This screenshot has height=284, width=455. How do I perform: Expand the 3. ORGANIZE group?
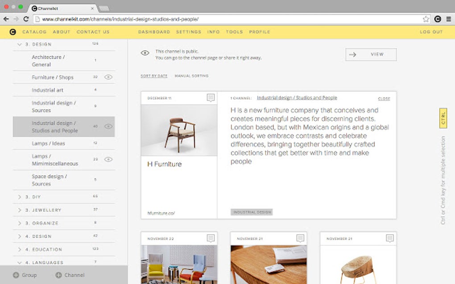(20, 223)
